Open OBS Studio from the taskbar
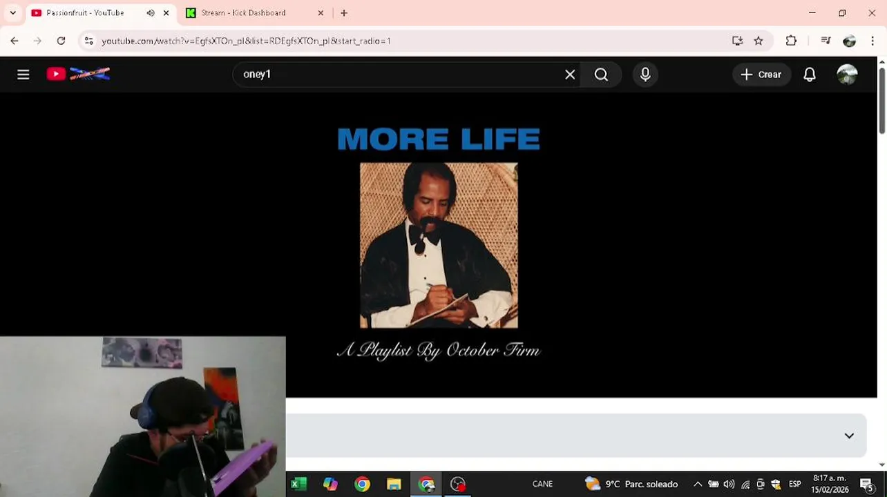887x497 pixels. pyautogui.click(x=458, y=484)
